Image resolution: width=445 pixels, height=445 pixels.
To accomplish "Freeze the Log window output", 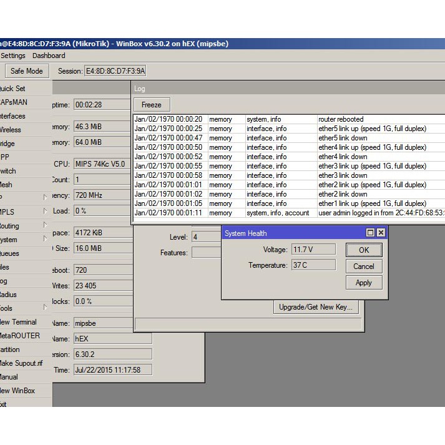I will [151, 105].
